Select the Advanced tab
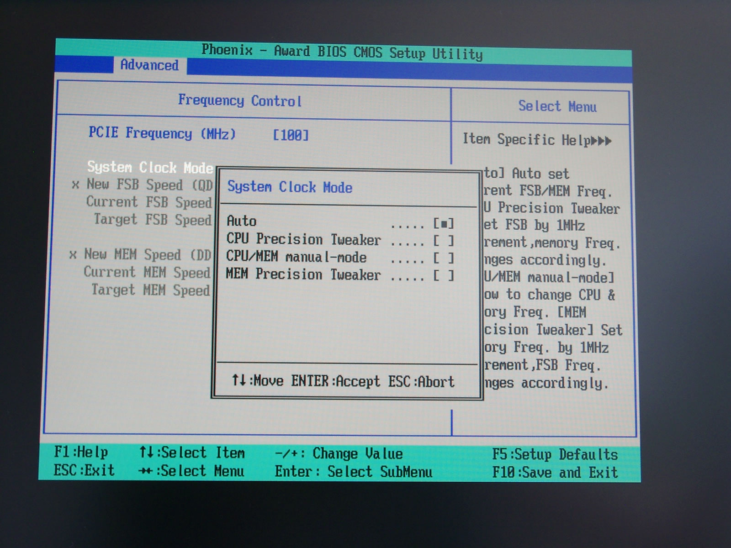Screen dimensions: 731x548 (149, 65)
